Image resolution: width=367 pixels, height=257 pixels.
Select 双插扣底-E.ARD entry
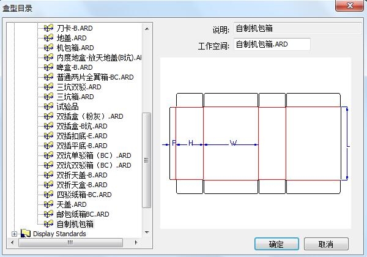coord(82,136)
